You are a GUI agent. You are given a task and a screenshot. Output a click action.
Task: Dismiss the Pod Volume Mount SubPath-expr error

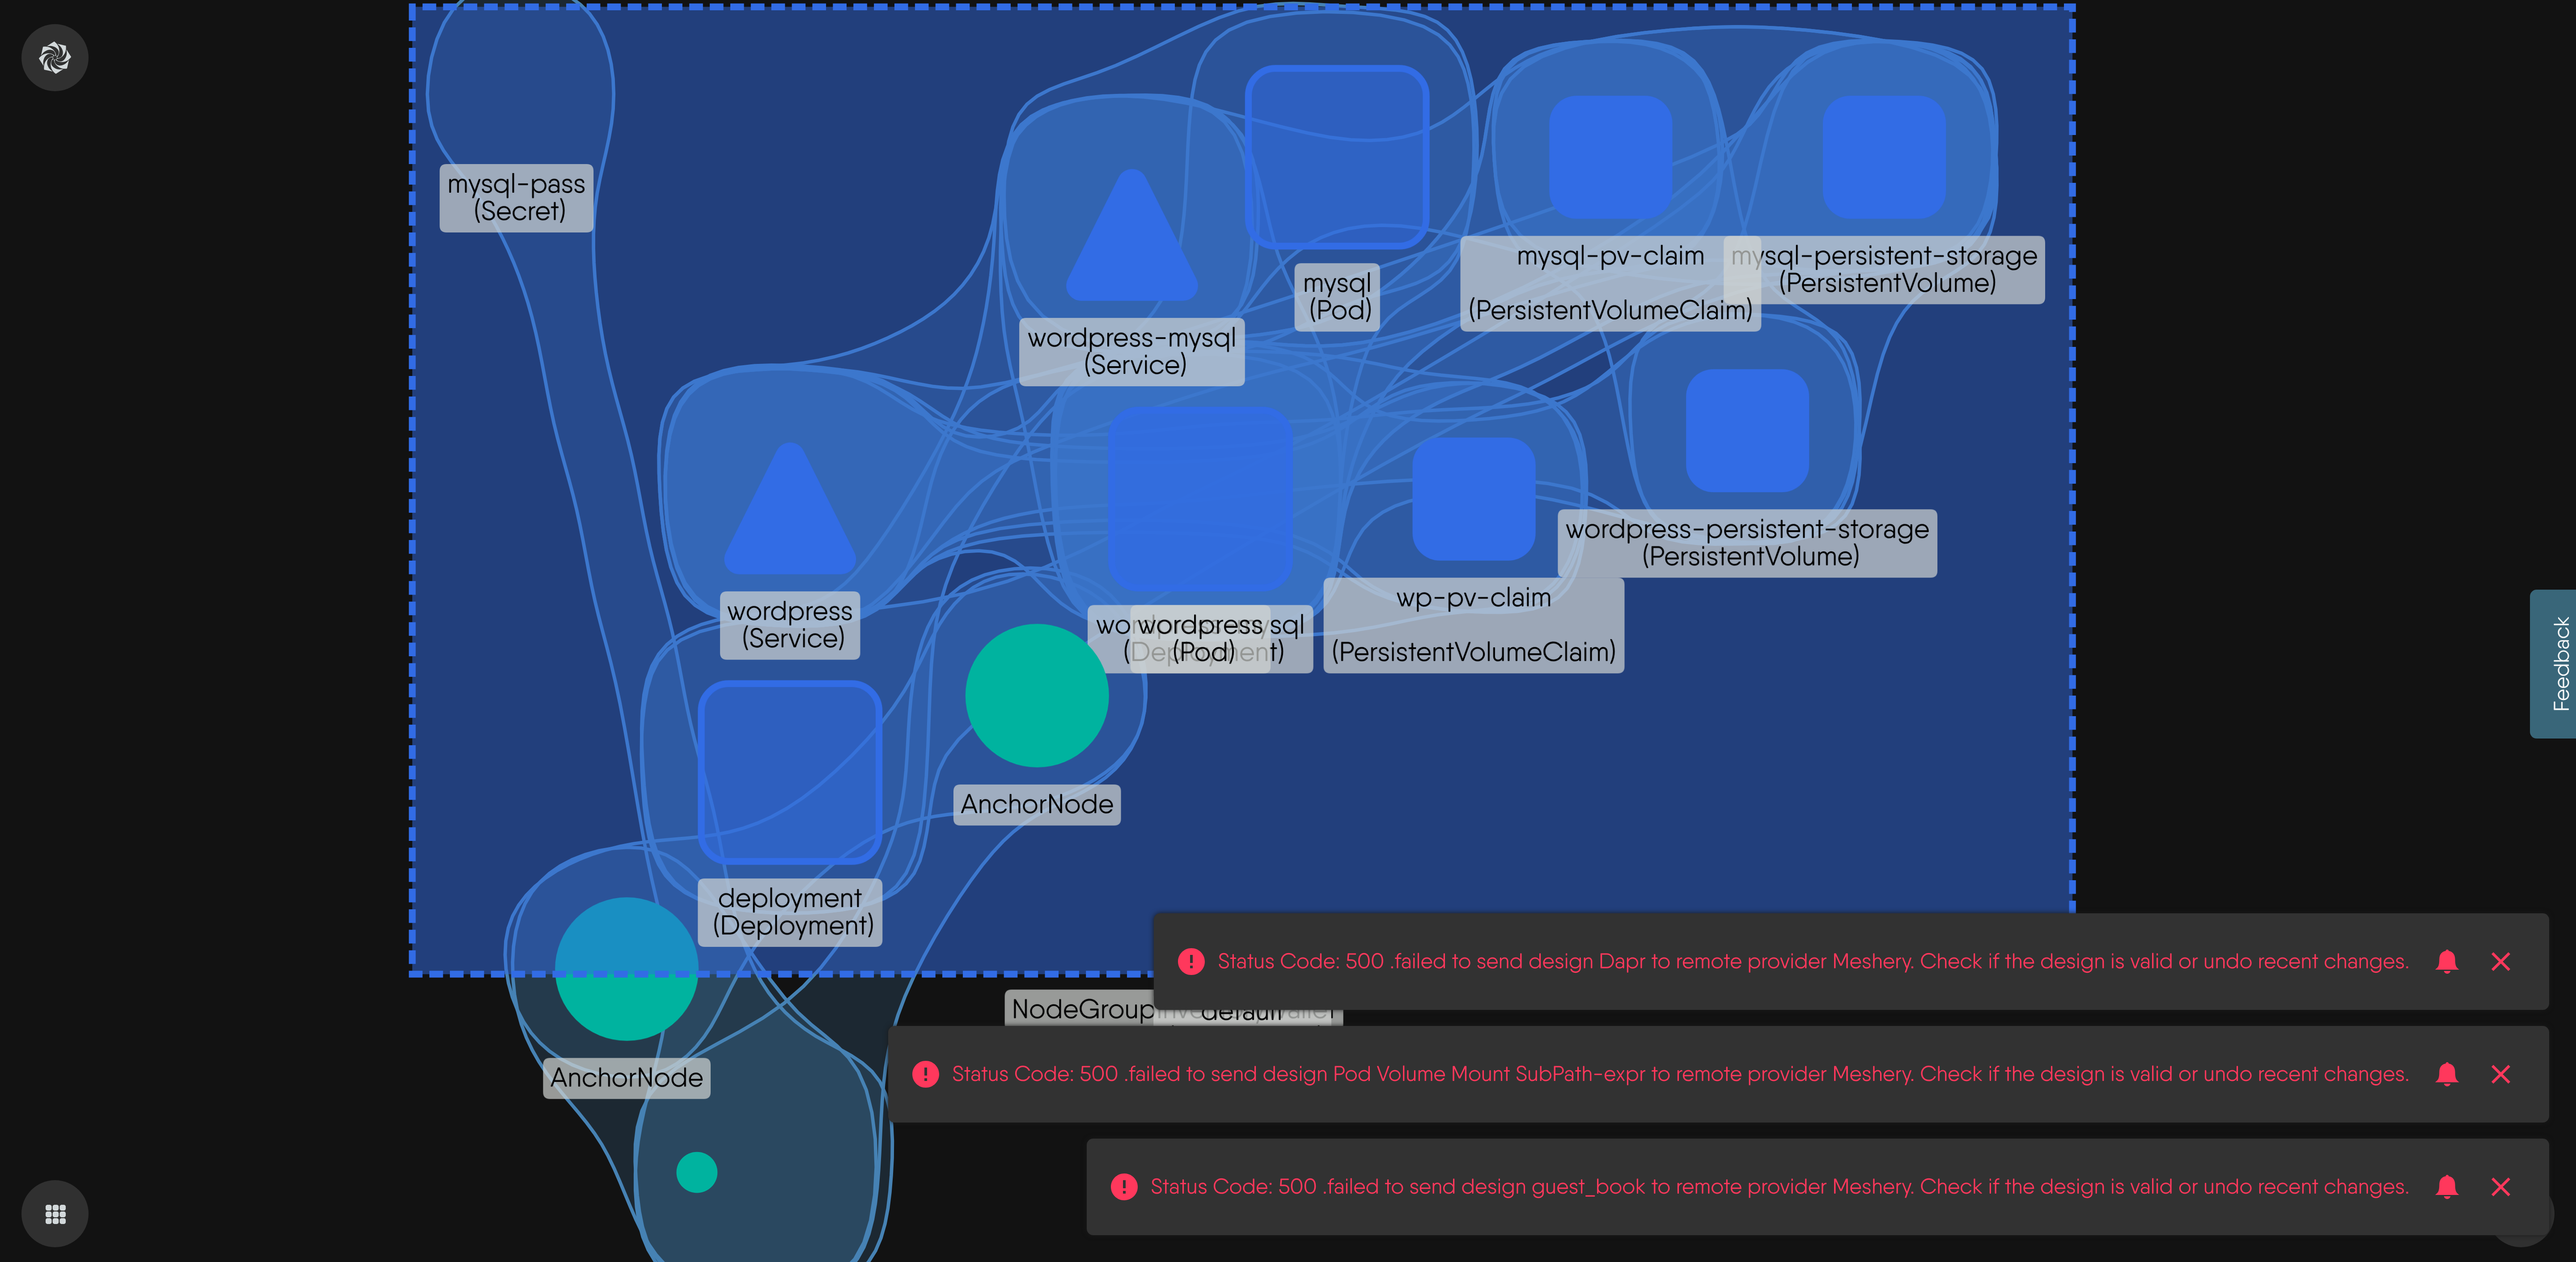pyautogui.click(x=2501, y=1074)
